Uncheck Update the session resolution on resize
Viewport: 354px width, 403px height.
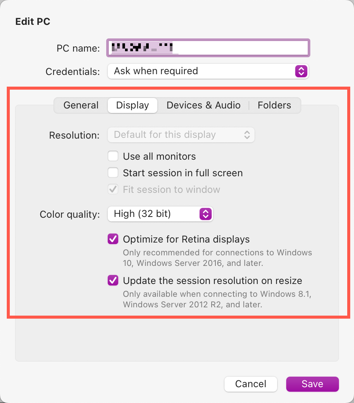113,281
